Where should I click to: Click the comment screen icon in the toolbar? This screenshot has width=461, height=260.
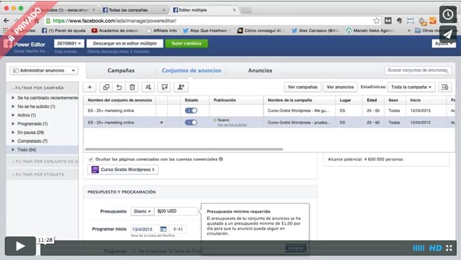[x=165, y=87]
